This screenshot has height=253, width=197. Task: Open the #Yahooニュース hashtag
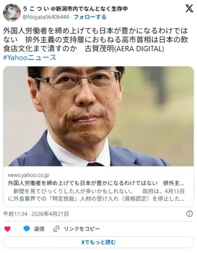tap(30, 58)
